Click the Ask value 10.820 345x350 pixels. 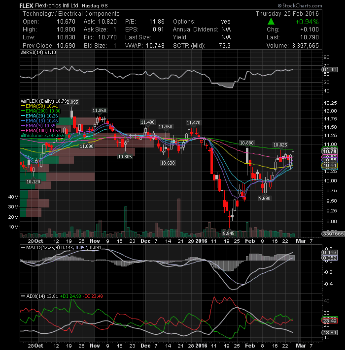coord(107,22)
